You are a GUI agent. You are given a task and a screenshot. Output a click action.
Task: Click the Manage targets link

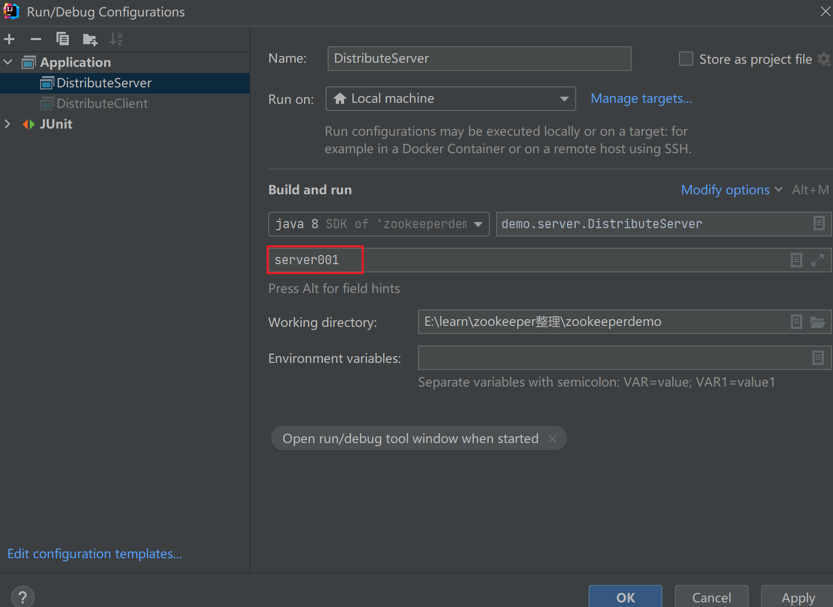coord(641,99)
